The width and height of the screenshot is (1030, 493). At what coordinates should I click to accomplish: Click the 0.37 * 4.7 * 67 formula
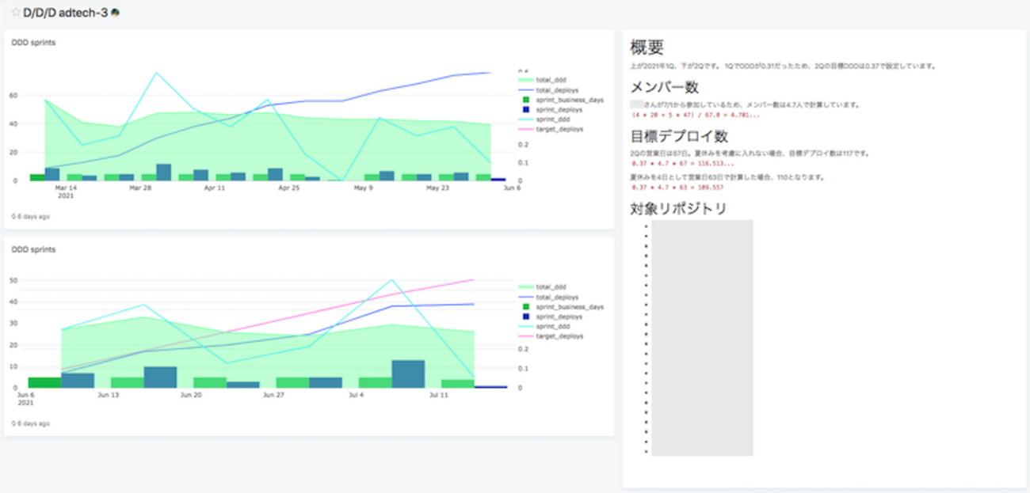point(683,164)
